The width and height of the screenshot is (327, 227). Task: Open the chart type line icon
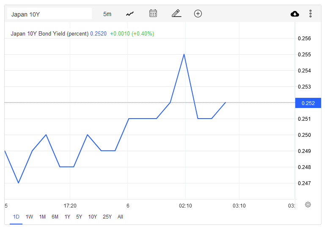click(x=130, y=14)
